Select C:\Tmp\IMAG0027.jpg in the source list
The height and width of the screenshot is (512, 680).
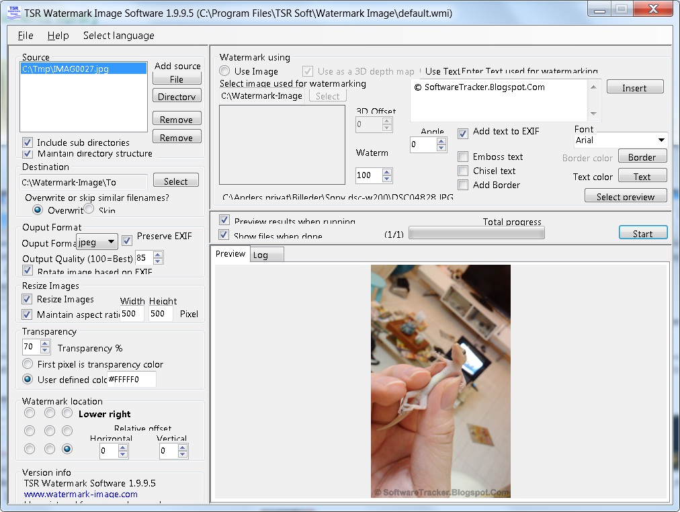tap(83, 69)
